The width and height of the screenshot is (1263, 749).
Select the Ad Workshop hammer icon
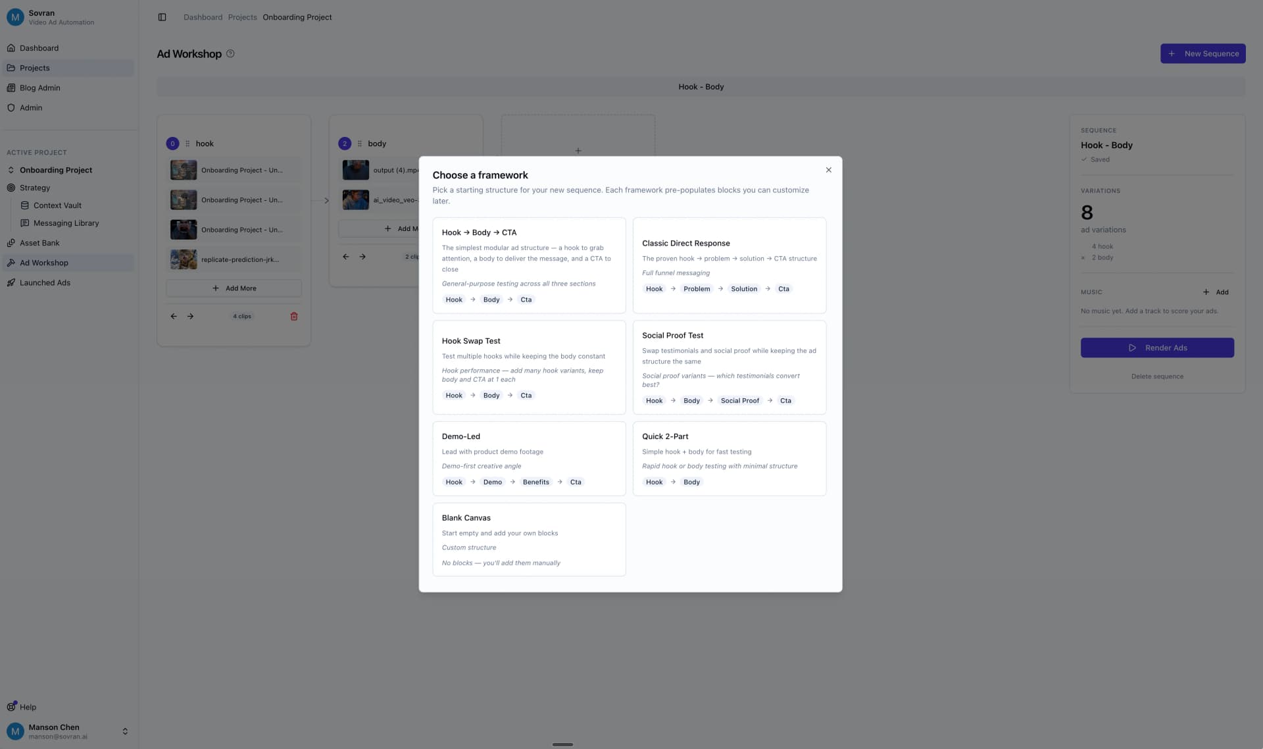(11, 263)
